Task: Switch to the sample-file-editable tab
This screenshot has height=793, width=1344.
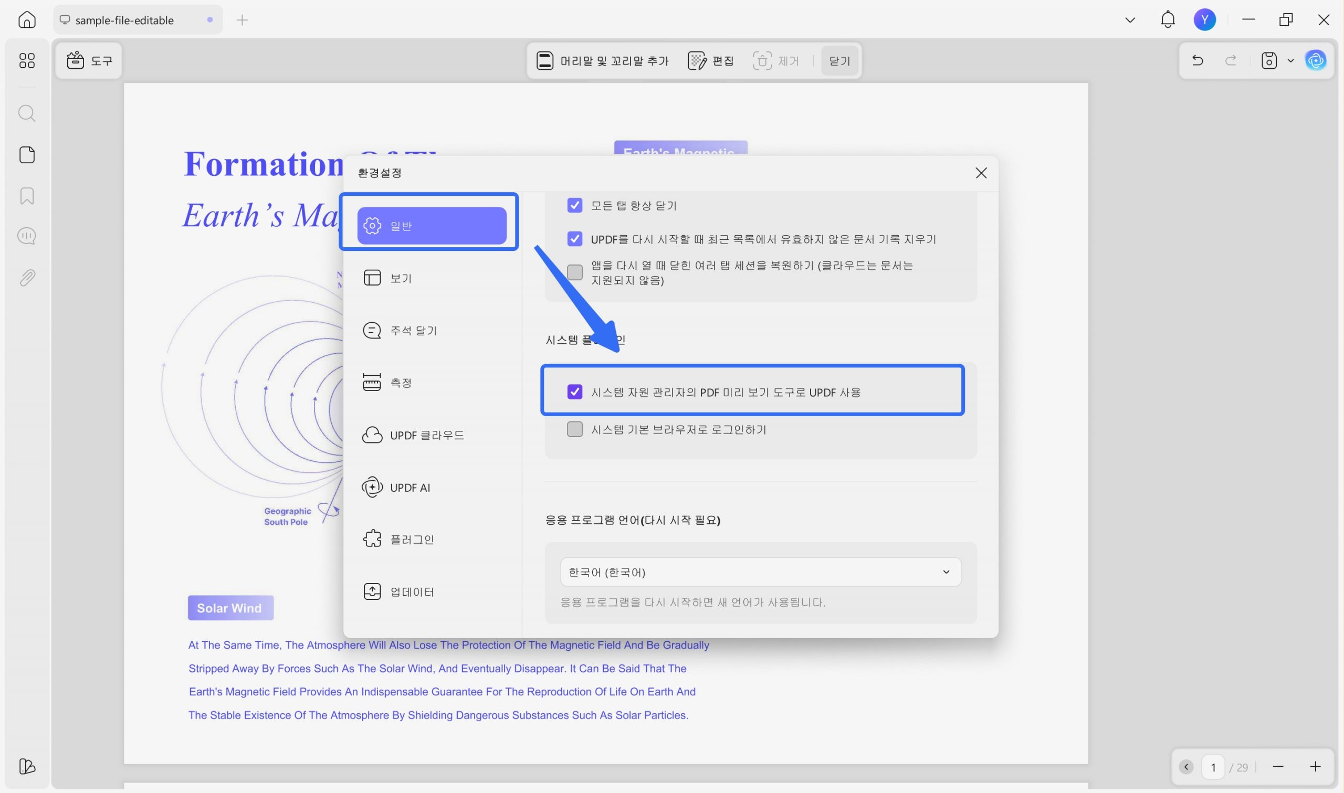Action: 138,20
